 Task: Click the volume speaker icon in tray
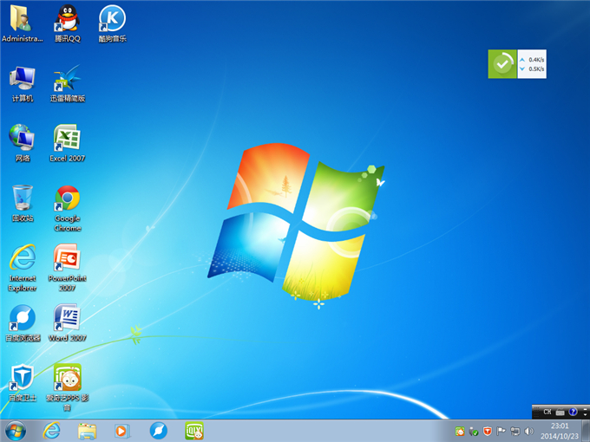point(529,431)
